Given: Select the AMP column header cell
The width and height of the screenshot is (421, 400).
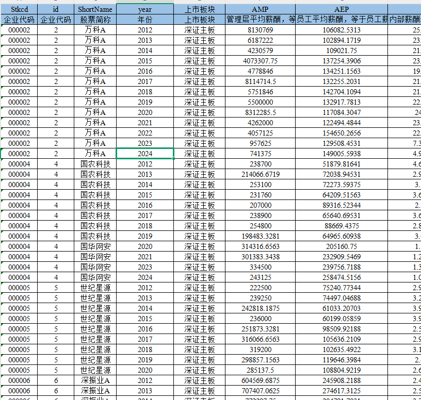Looking at the screenshot, I should point(260,9).
